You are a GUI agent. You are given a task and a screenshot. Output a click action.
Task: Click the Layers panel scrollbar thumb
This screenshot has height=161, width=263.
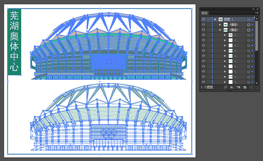(257, 36)
